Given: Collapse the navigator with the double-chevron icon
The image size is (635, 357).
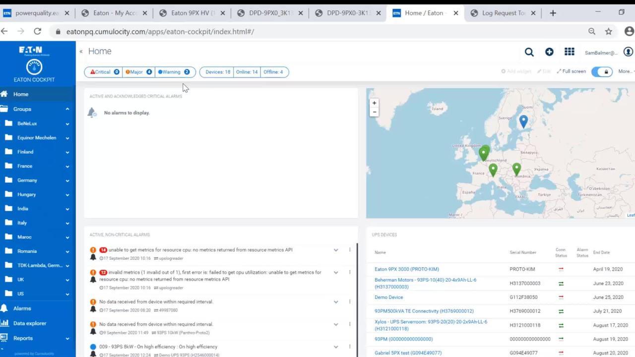Looking at the screenshot, I should click(81, 51).
